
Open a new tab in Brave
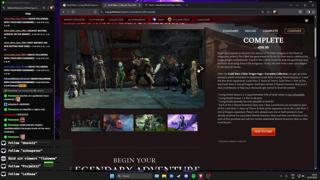point(187,5)
